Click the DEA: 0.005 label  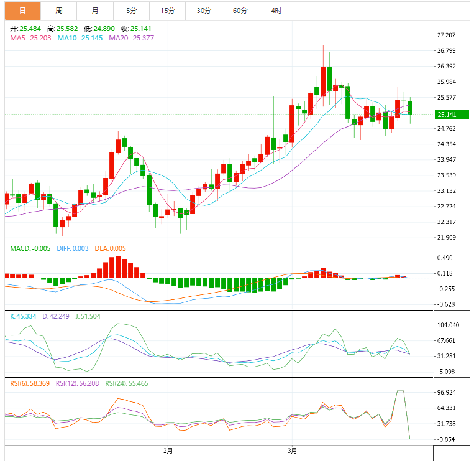[x=110, y=248]
